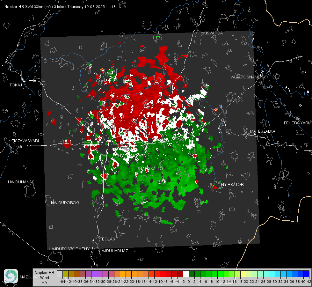
Task: Click the red echo inside the Nyírbátor outline
Action: tap(215, 188)
